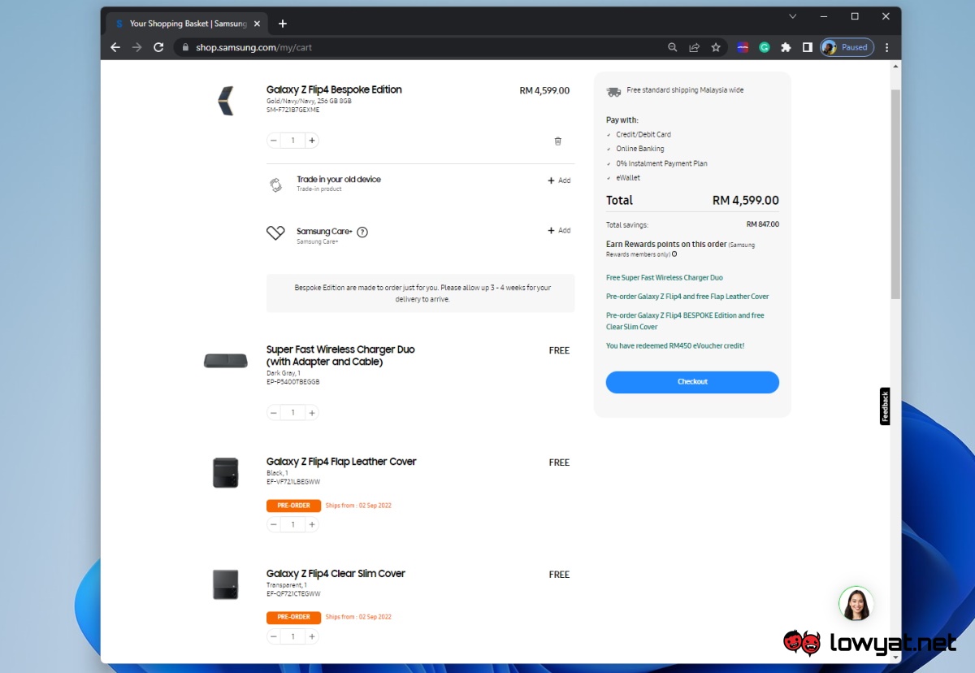Screen dimensions: 975x673
Task: Proceed with the Checkout button
Action: [692, 382]
